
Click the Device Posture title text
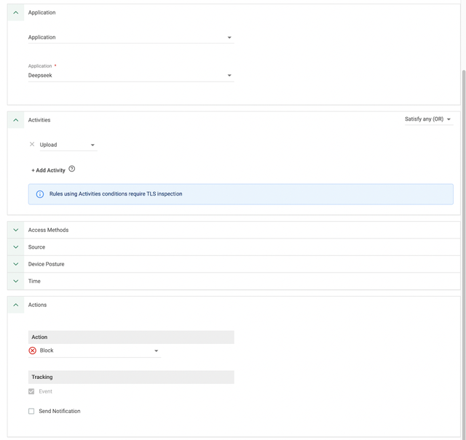[x=47, y=264]
